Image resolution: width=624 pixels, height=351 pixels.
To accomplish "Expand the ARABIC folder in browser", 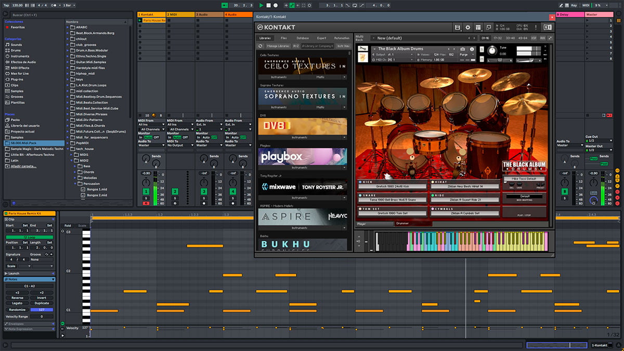I will pyautogui.click(x=69, y=27).
